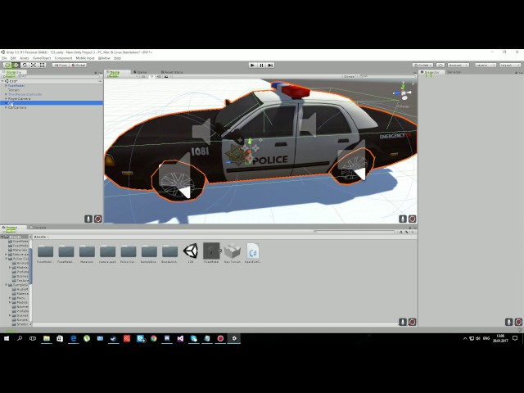Select the Scale tool in the toolbar
Screen dimensions: 524x393
pos(32,65)
